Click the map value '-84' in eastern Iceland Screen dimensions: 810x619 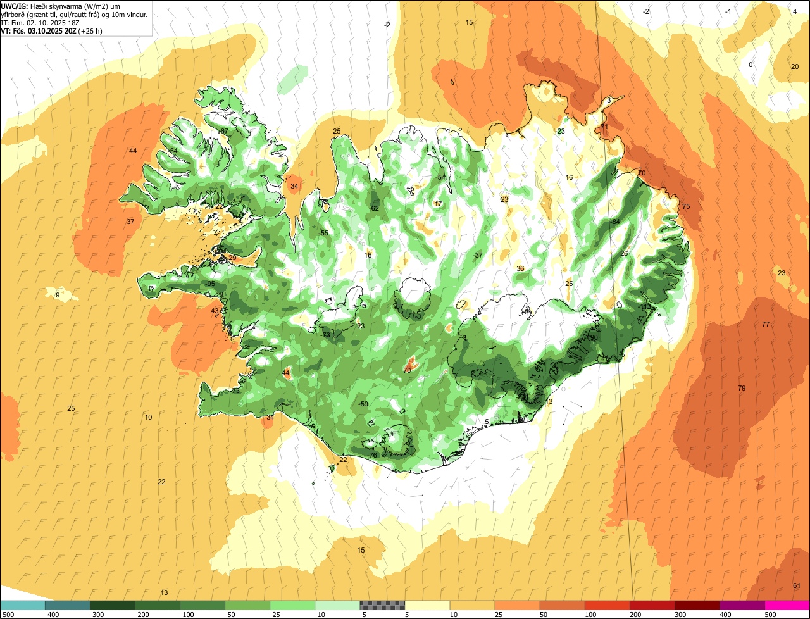click(x=614, y=222)
